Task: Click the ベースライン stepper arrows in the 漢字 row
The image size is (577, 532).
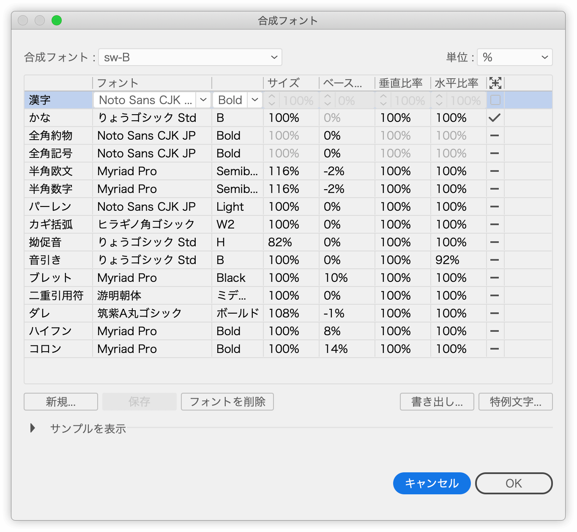Action: point(328,100)
